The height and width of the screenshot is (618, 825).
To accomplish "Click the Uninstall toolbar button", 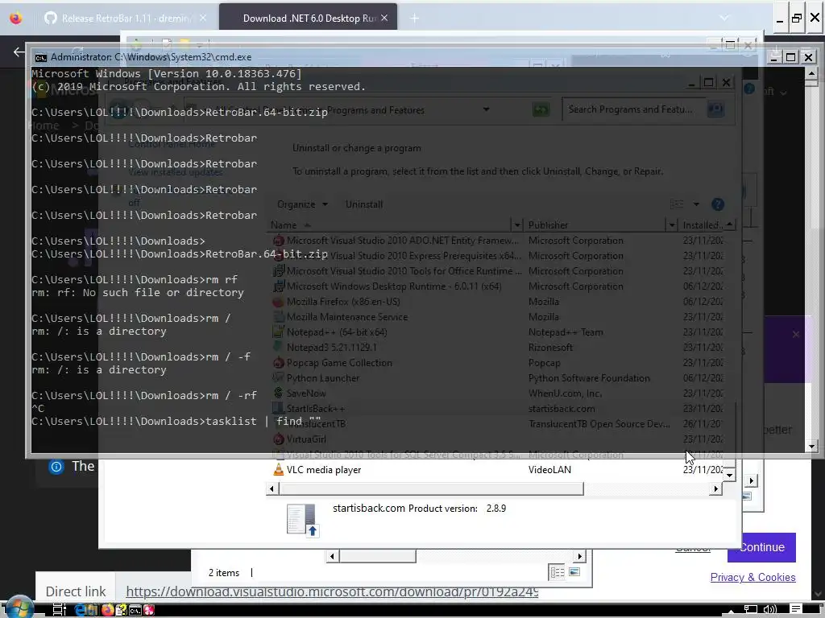I will tap(364, 204).
